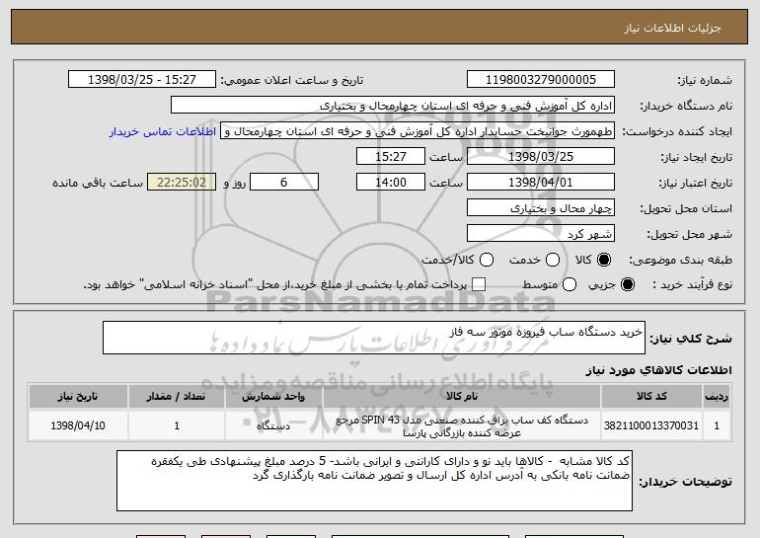Screen dimensions: 760x538
Task: Click product code 3821100013370031
Action: pos(651,425)
